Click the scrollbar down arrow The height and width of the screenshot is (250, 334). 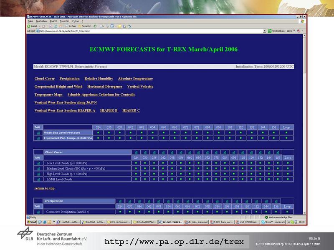tap(304, 213)
